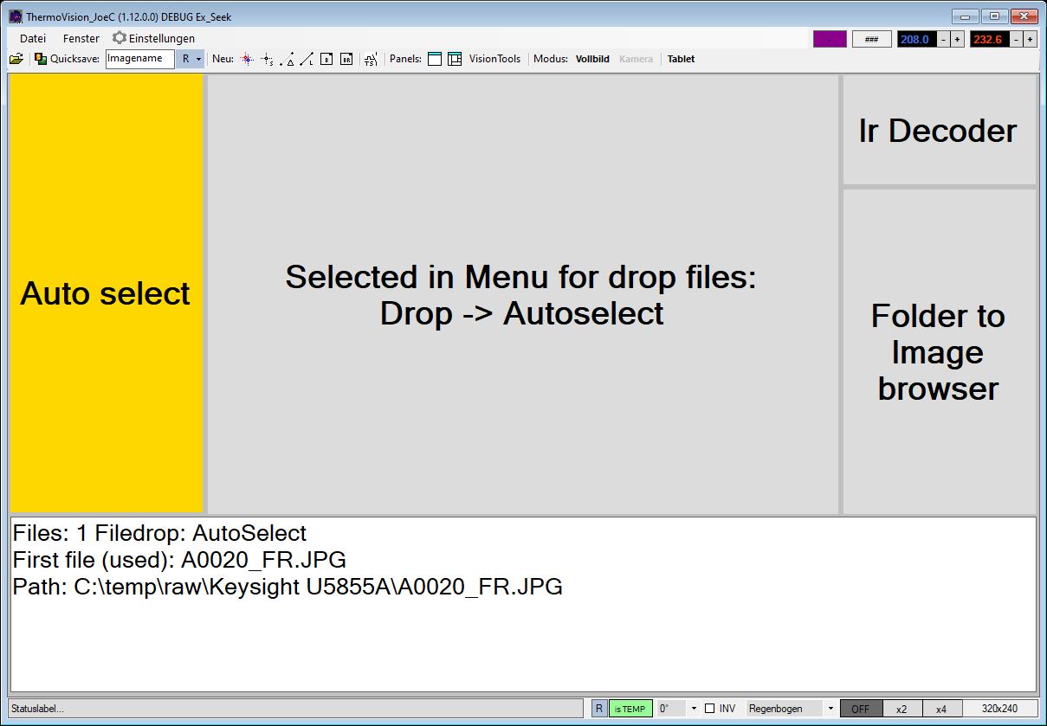Click the new box 'B' measurement icon

pos(326,59)
